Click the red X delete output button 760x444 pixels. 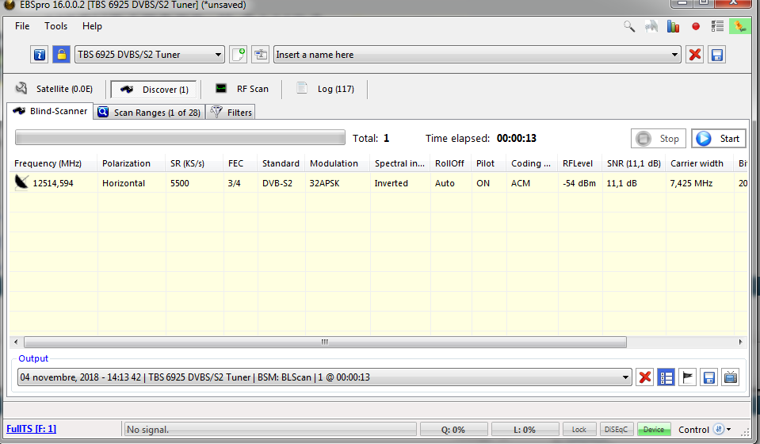point(645,377)
